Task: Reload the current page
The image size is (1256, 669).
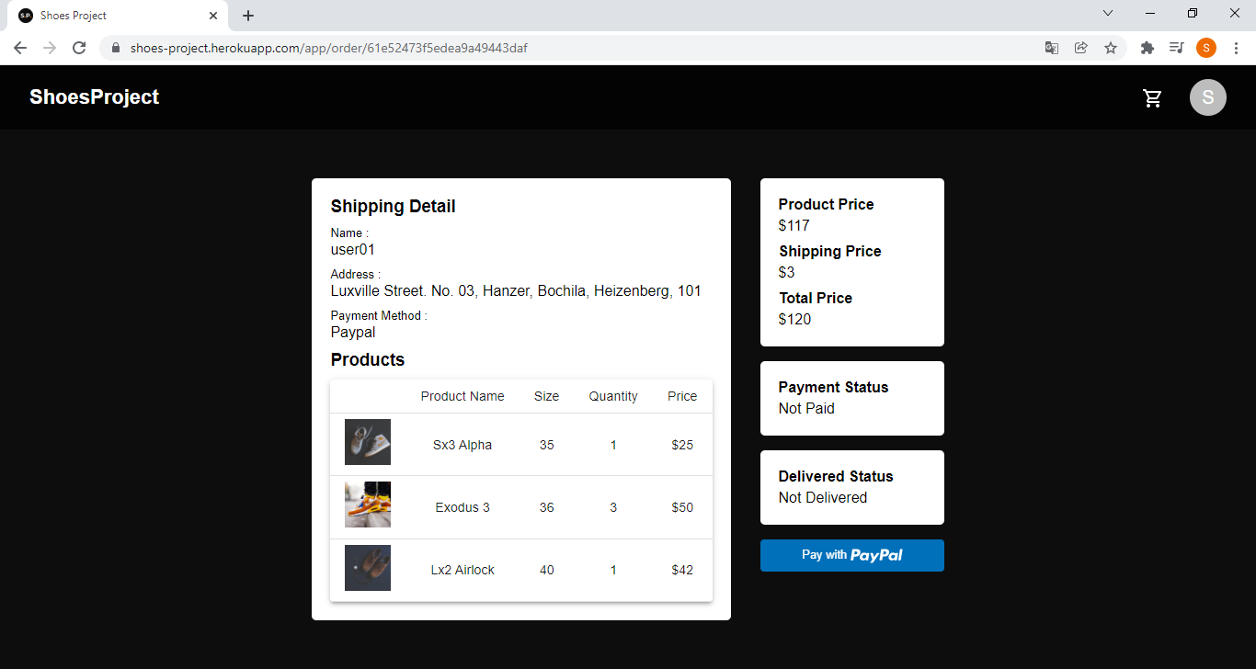Action: click(79, 48)
